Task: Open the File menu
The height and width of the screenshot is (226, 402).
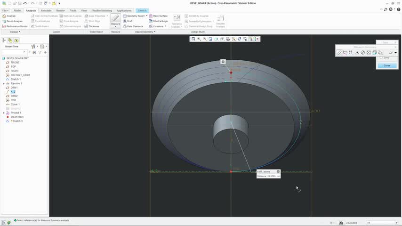Action: (x=5, y=10)
